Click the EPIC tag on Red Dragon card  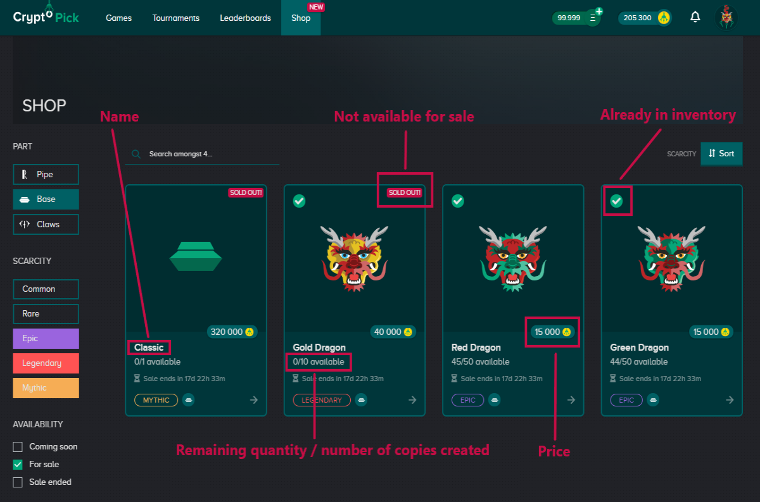pyautogui.click(x=468, y=400)
